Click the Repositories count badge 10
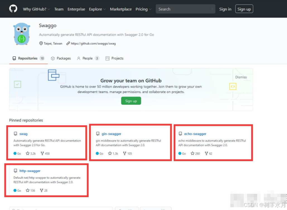 tap(42, 58)
